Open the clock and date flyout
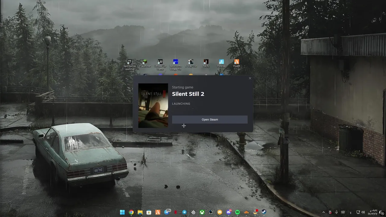 (x=373, y=212)
